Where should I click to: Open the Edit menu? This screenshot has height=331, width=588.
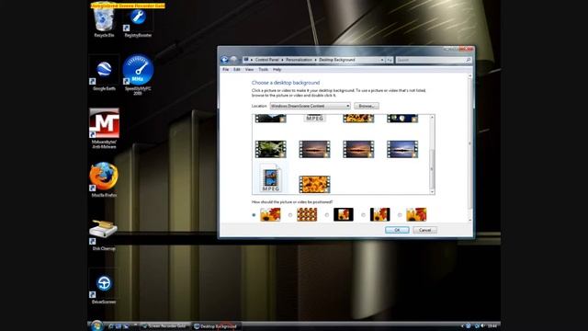[x=237, y=70]
